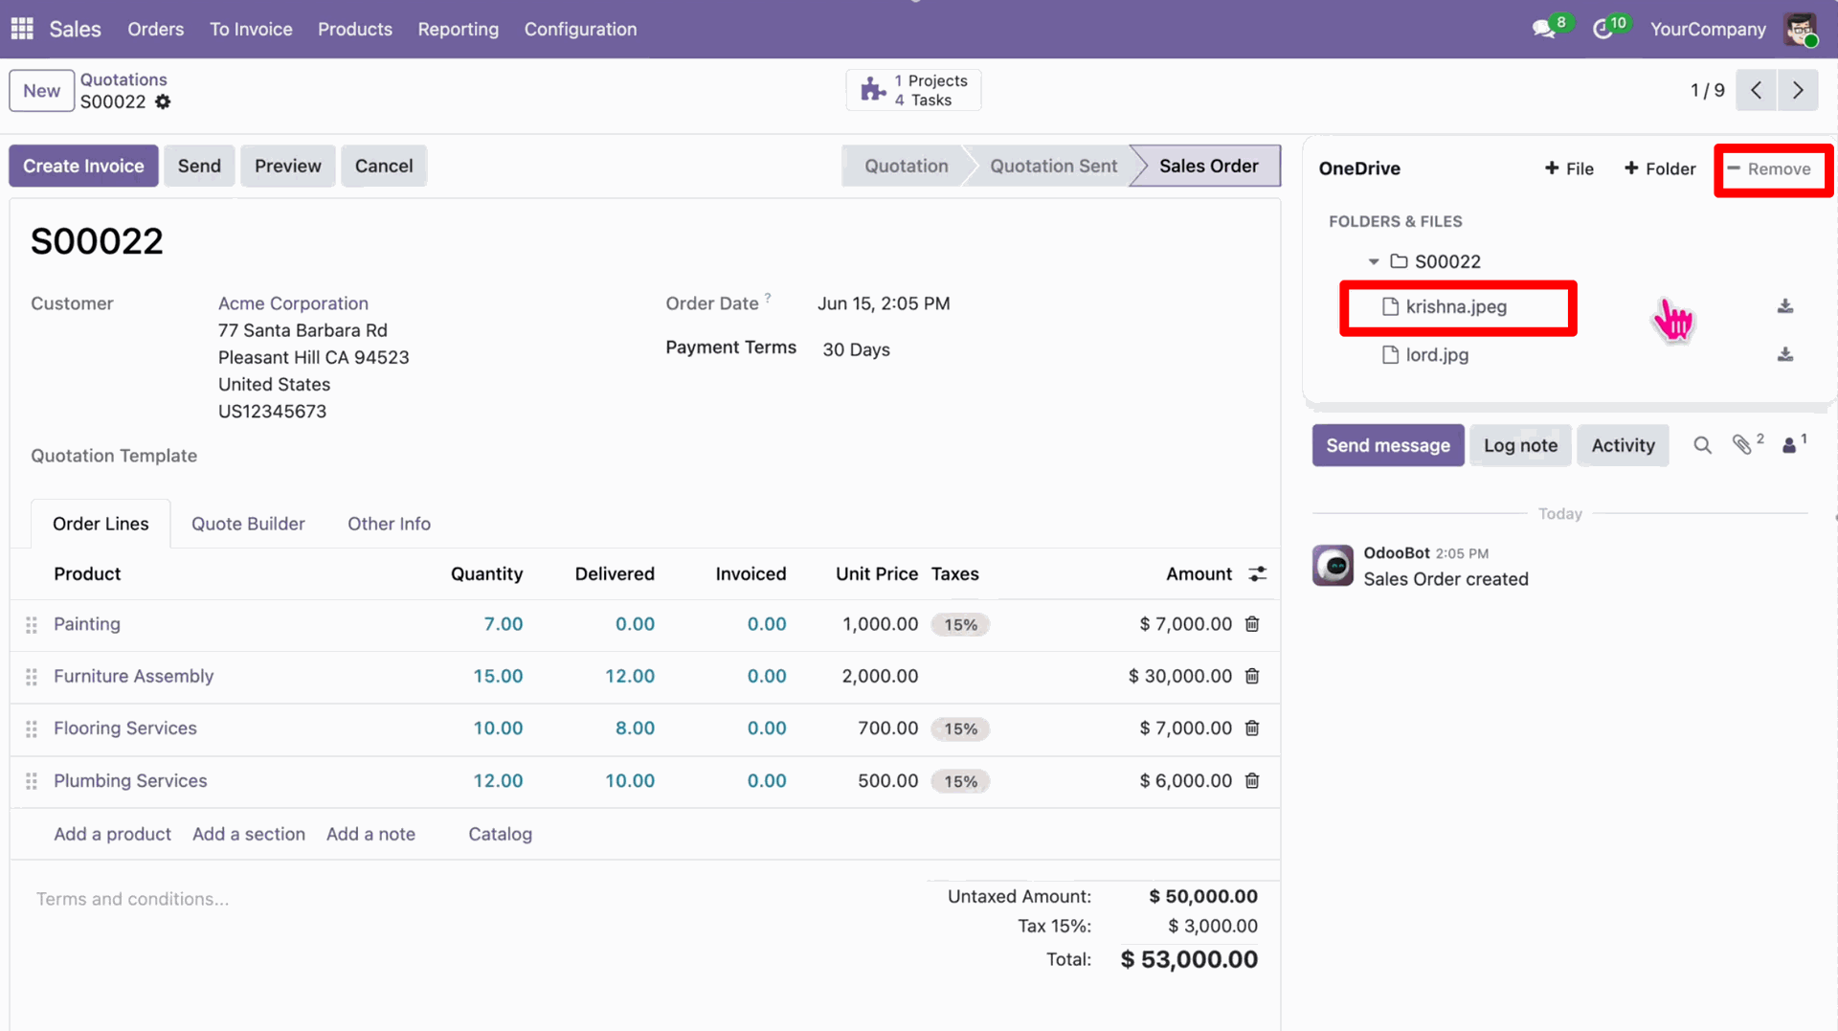Open the apps grid menu icon
This screenshot has height=1031, width=1838.
[22, 29]
